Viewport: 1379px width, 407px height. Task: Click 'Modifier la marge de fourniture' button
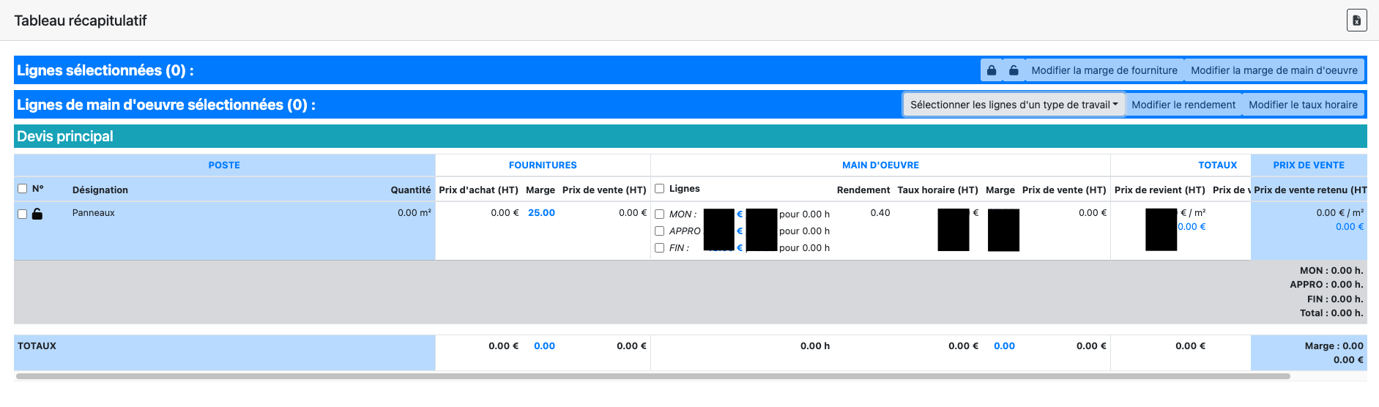(1104, 70)
